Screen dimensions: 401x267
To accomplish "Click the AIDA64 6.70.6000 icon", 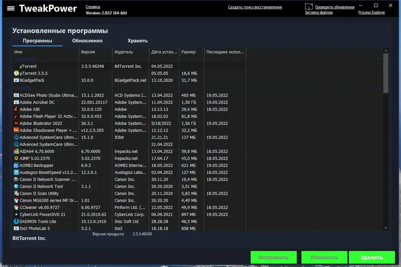I will click(x=16, y=151).
